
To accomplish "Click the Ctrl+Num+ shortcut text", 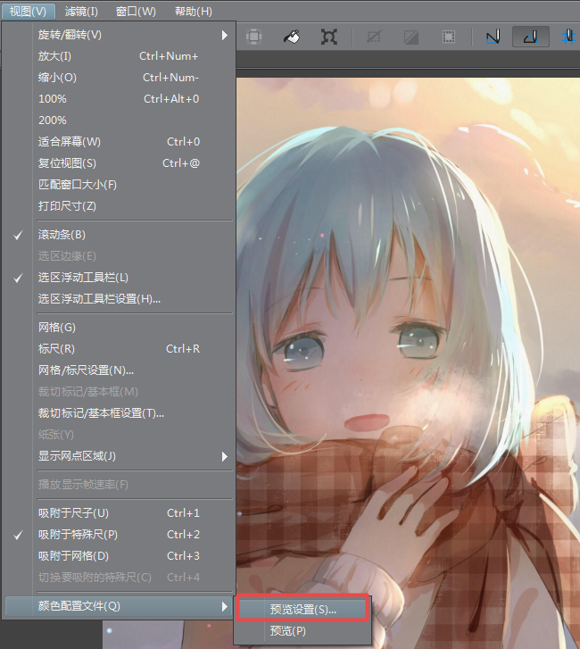I will pos(169,56).
